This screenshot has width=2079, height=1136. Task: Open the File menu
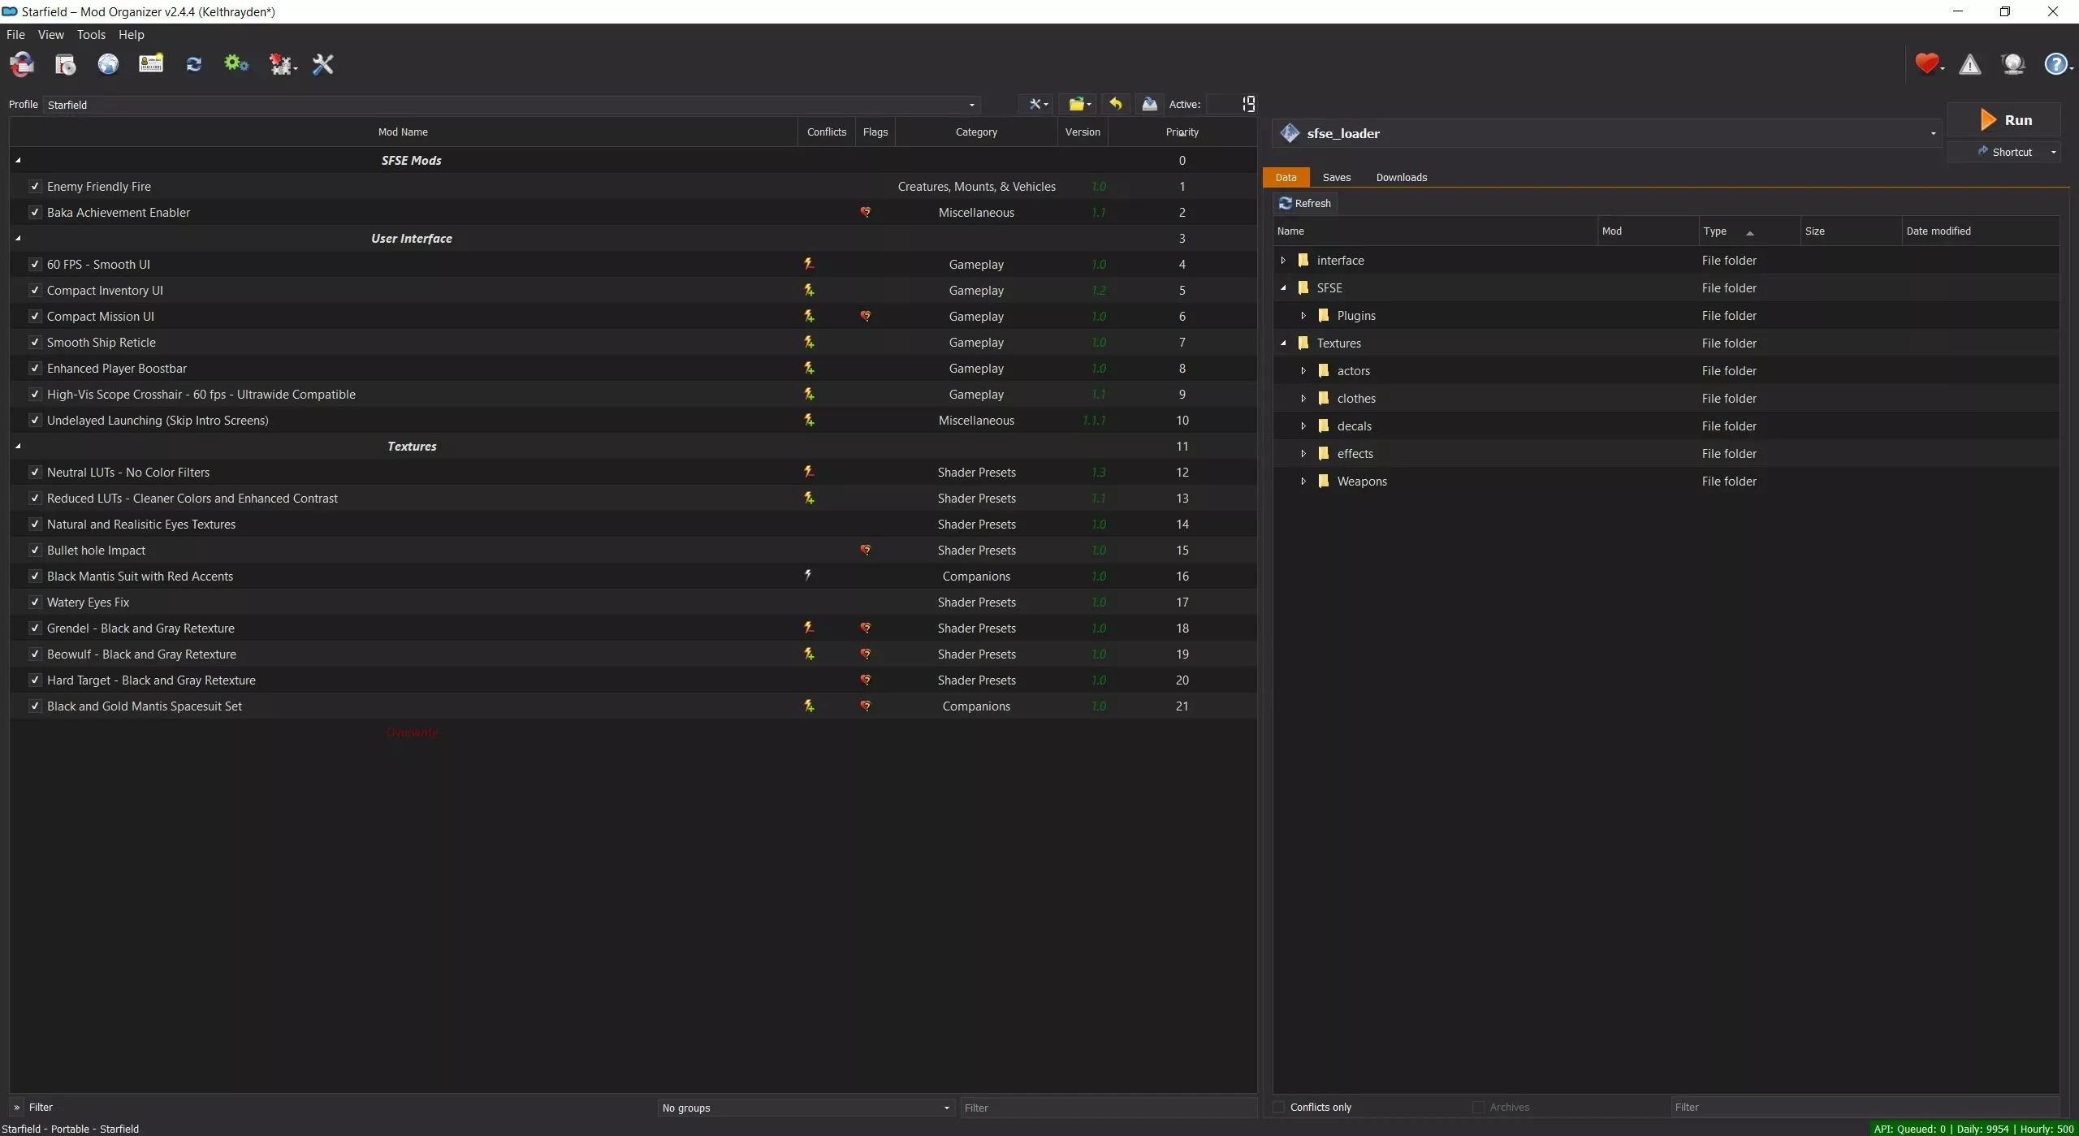coord(15,34)
